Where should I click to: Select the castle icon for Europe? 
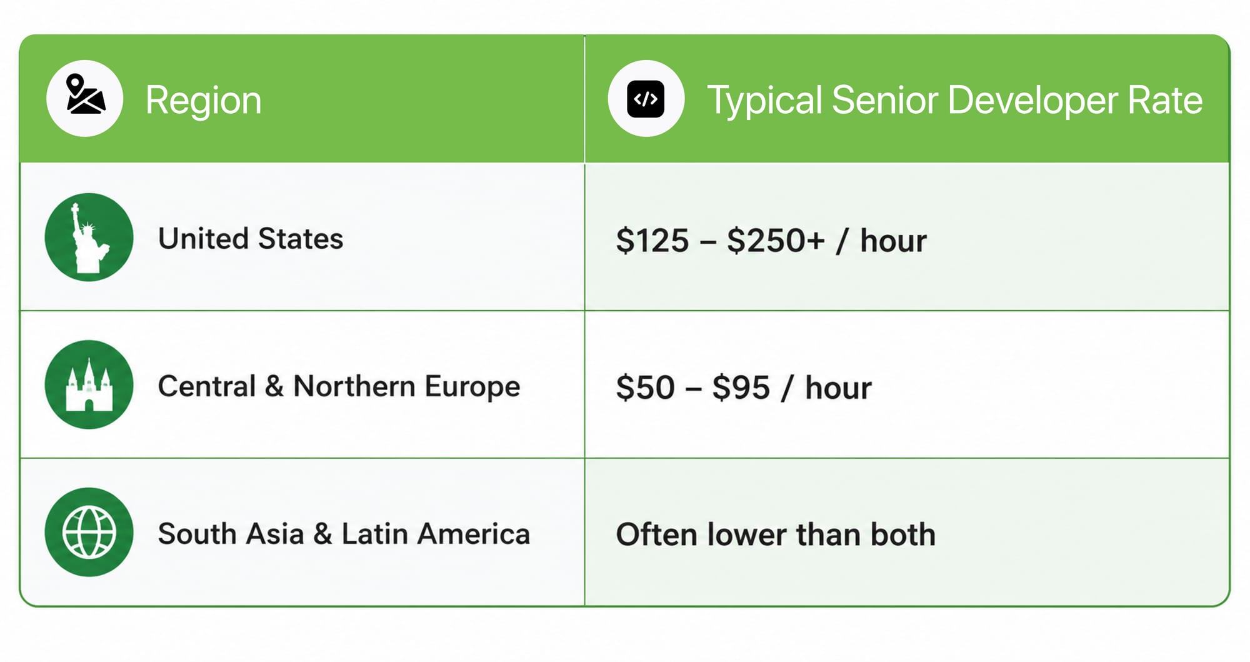[x=89, y=385]
